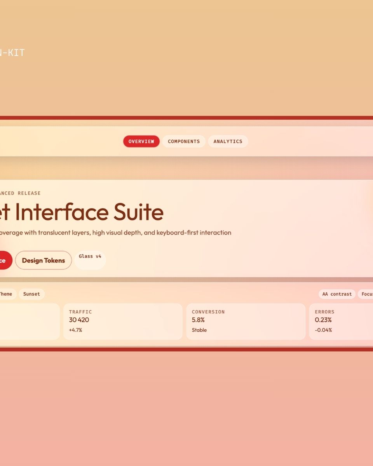Open the Errors stat card
Screen dimensions: 373x466
coord(342,322)
